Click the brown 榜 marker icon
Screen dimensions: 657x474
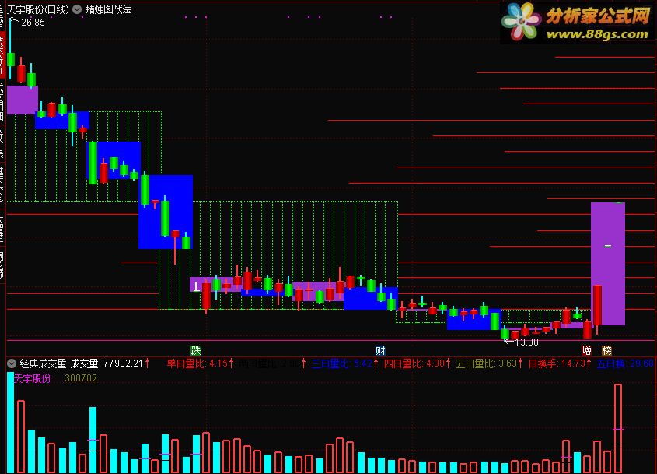[x=606, y=350]
